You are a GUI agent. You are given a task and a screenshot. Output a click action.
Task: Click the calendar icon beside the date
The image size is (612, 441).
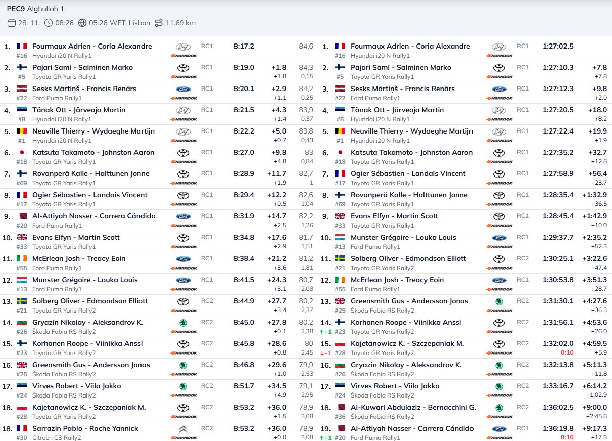11,23
